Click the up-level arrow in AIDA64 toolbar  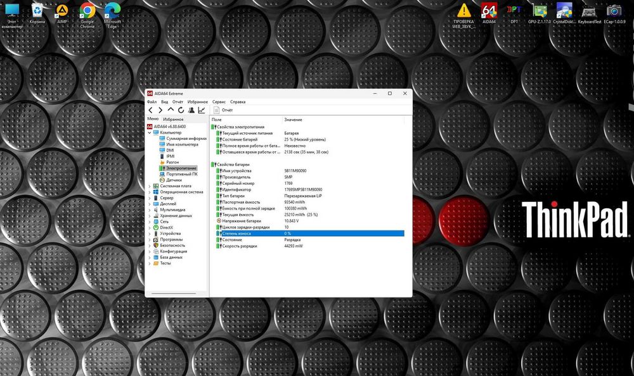tap(171, 110)
